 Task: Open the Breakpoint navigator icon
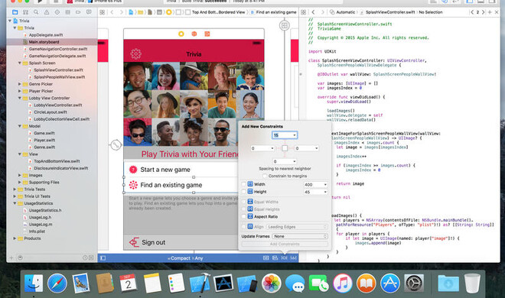coord(78,12)
